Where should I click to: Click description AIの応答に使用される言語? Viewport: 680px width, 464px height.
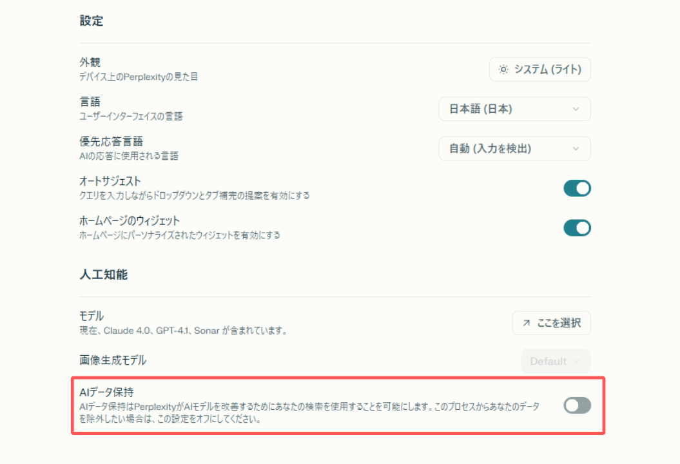coord(129,156)
